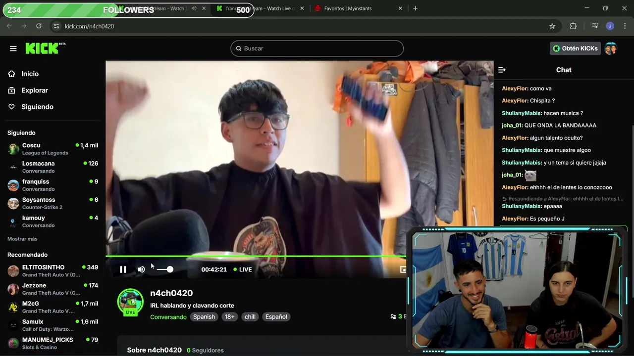Select the Español tag
The width and height of the screenshot is (634, 356).
click(276, 317)
